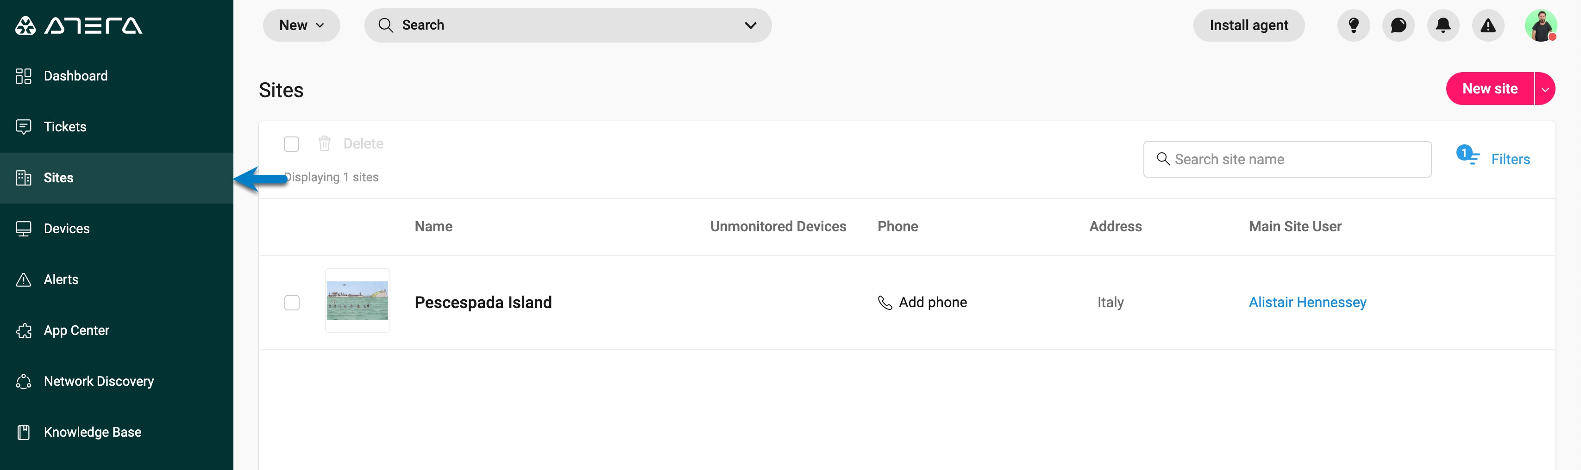Click the warning triangle alert icon

[1488, 25]
